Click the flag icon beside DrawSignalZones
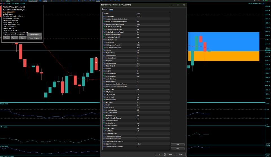271x157 pixels. coord(104,115)
